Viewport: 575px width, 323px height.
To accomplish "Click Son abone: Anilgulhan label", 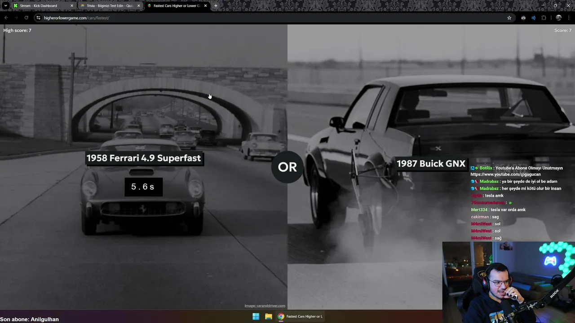I will 29,319.
